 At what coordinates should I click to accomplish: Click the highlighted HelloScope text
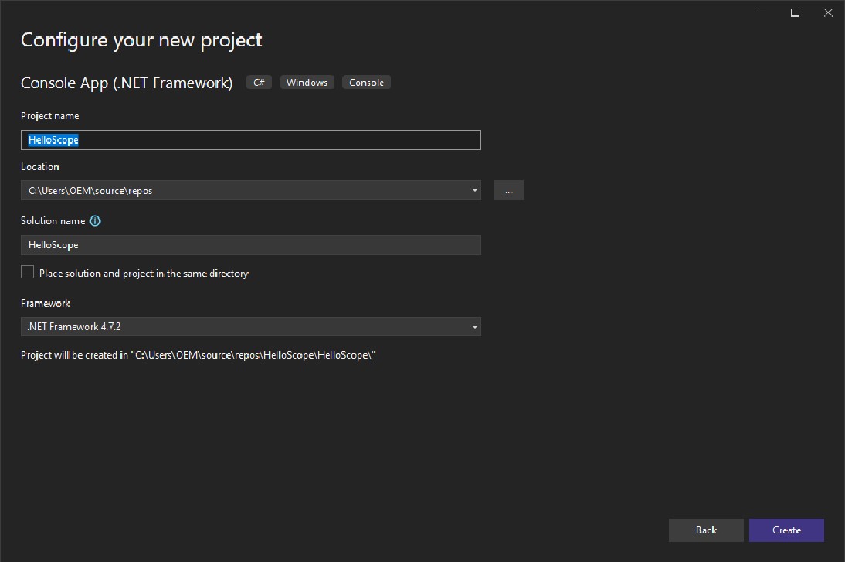pyautogui.click(x=52, y=139)
